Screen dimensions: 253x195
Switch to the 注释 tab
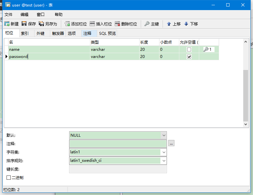pos(89,33)
